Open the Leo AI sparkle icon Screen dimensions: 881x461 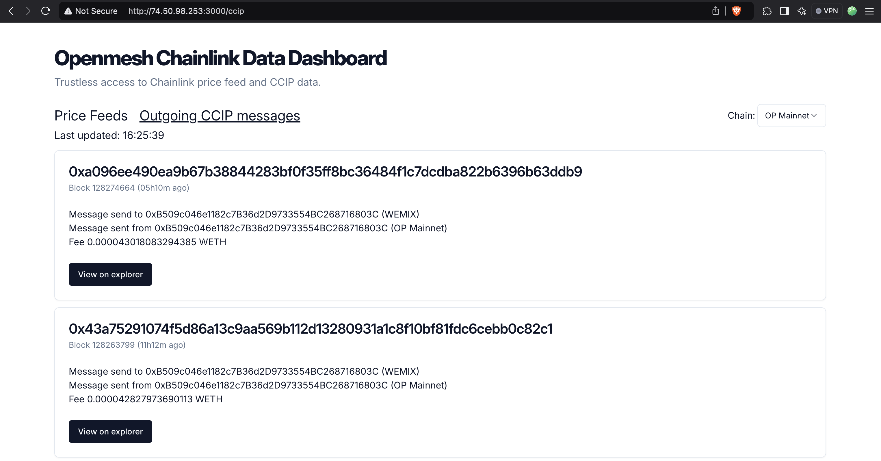[802, 11]
